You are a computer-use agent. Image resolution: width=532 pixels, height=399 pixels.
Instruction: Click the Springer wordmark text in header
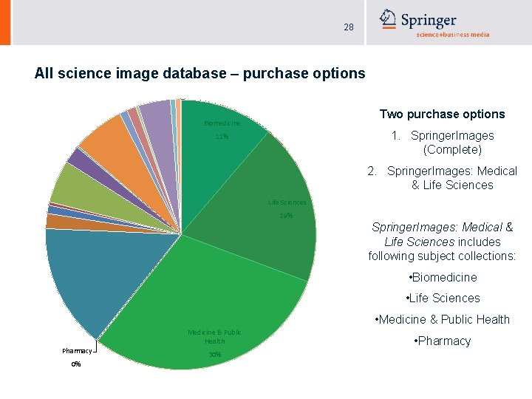point(429,19)
